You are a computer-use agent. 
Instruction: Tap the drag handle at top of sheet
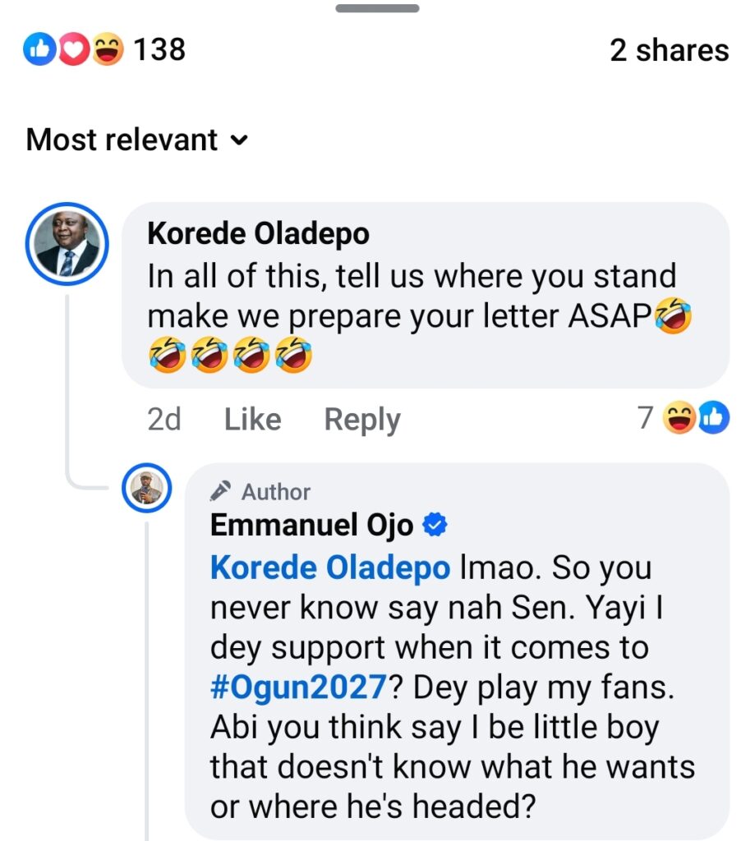(x=377, y=9)
